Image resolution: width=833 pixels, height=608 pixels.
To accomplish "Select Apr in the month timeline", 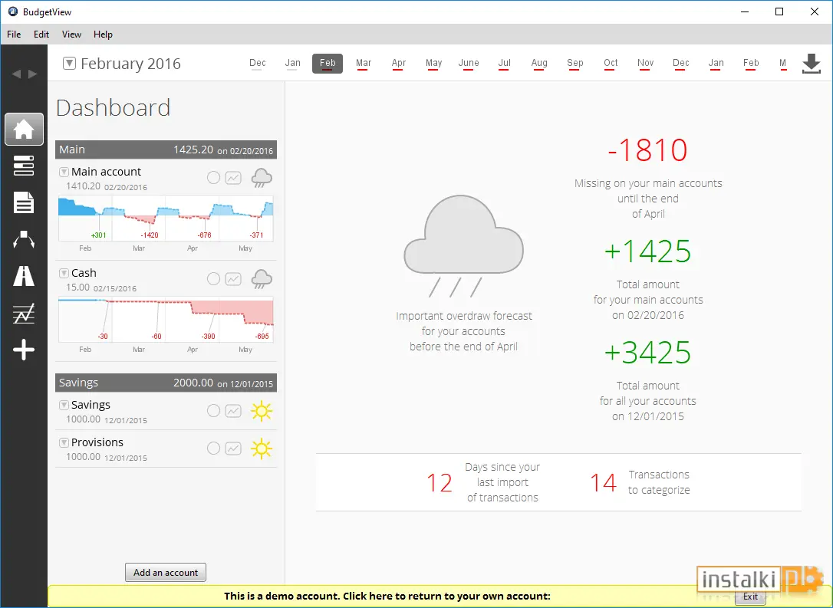I will (x=398, y=63).
